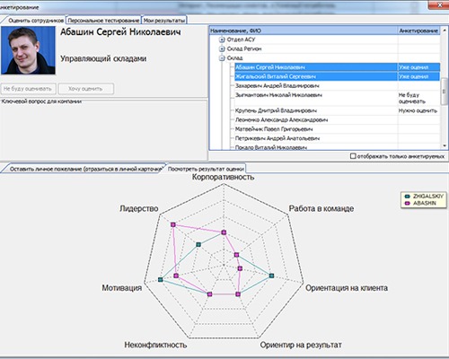The height and width of the screenshot is (359, 449).
Task: Click ABASHIN data point on Лидерство axis
Action: (x=173, y=224)
